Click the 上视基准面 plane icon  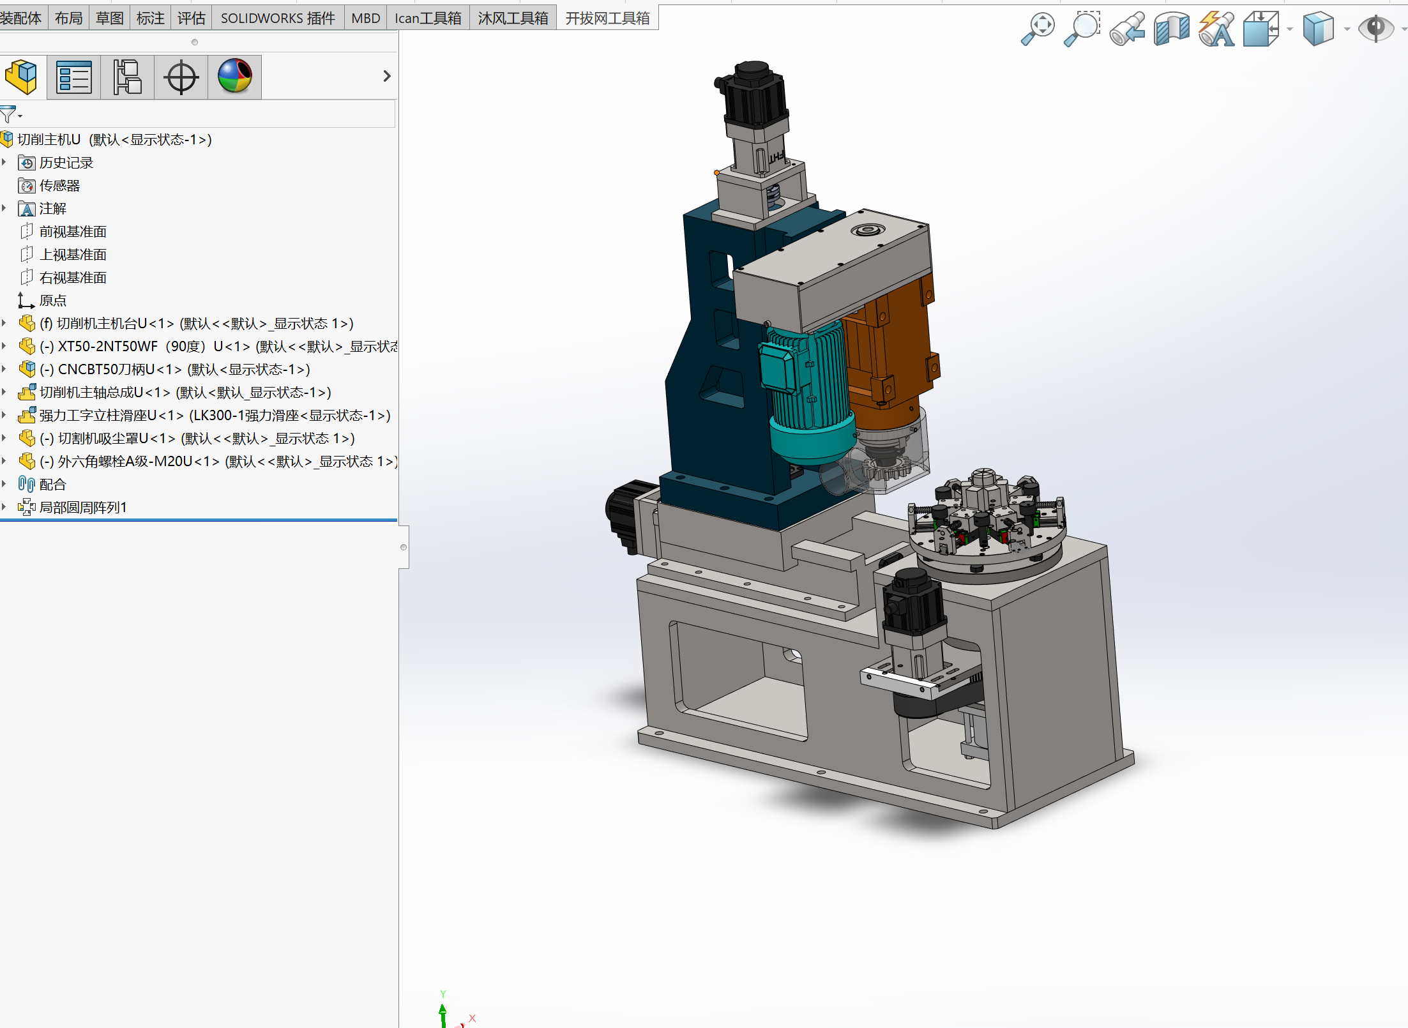point(27,255)
